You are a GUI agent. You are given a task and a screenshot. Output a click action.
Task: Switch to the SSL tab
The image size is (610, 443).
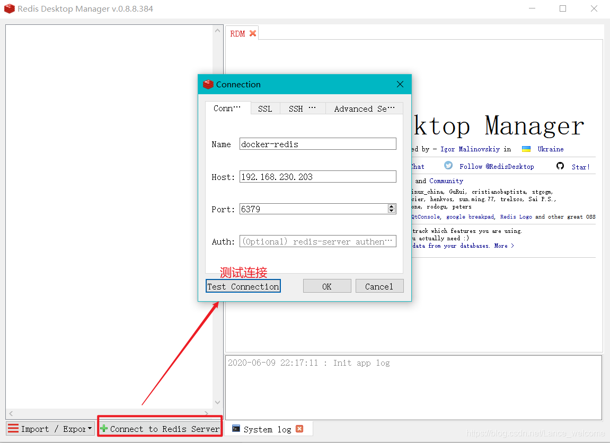[265, 109]
